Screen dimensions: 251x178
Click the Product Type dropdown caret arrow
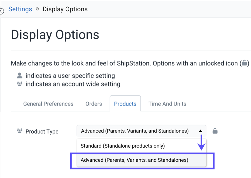tap(200, 131)
